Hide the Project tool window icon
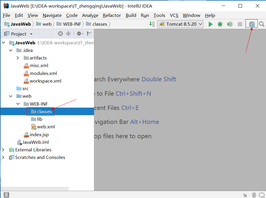The image size is (266, 198). pyautogui.click(x=89, y=34)
